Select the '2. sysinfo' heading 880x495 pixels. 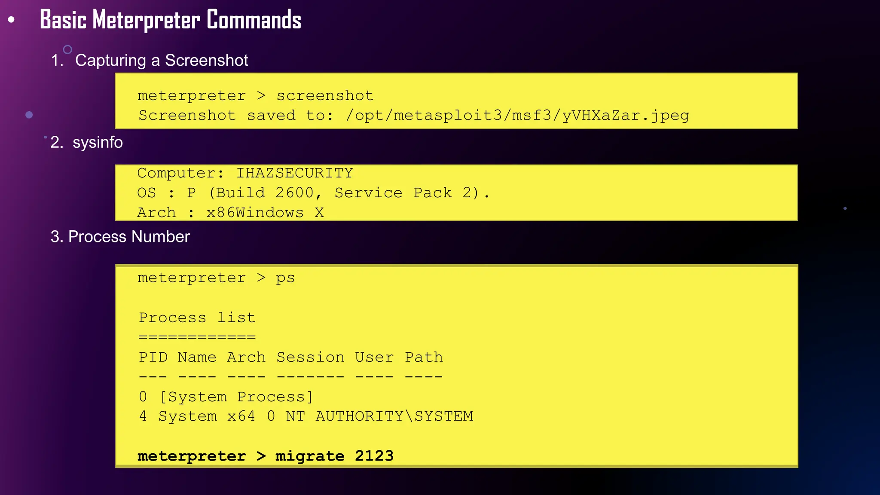[87, 142]
